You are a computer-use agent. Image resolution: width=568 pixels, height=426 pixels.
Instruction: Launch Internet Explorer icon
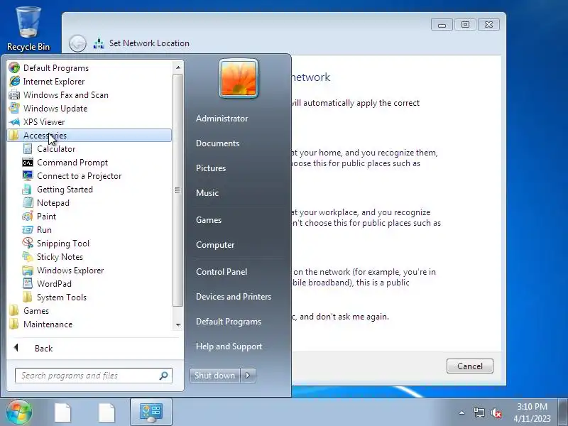(14, 81)
